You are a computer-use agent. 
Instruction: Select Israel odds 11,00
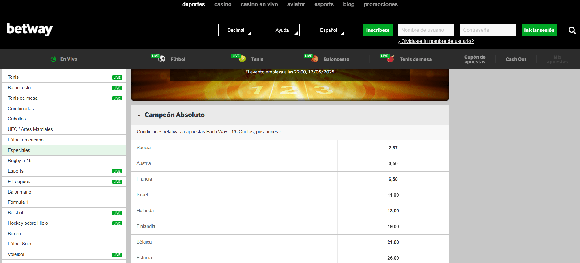click(393, 195)
